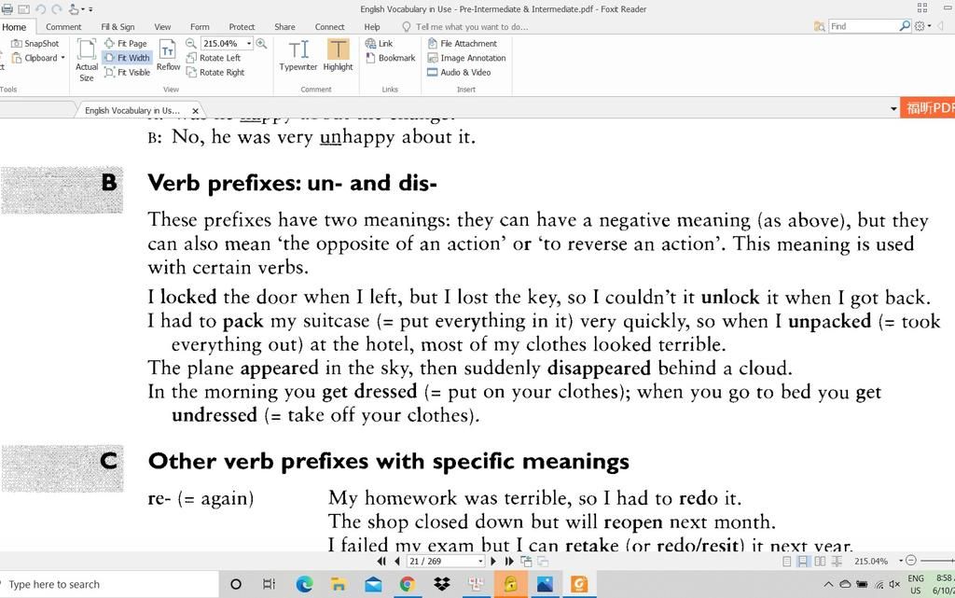Screen dimensions: 955x598
Task: Toggle the Highlight tool
Action: tap(338, 55)
